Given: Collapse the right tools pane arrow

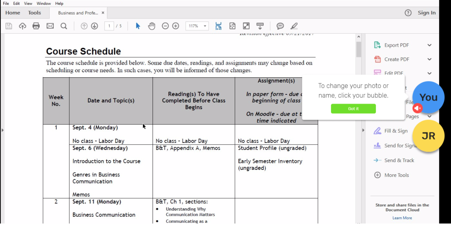Looking at the screenshot, I should click(363, 130).
